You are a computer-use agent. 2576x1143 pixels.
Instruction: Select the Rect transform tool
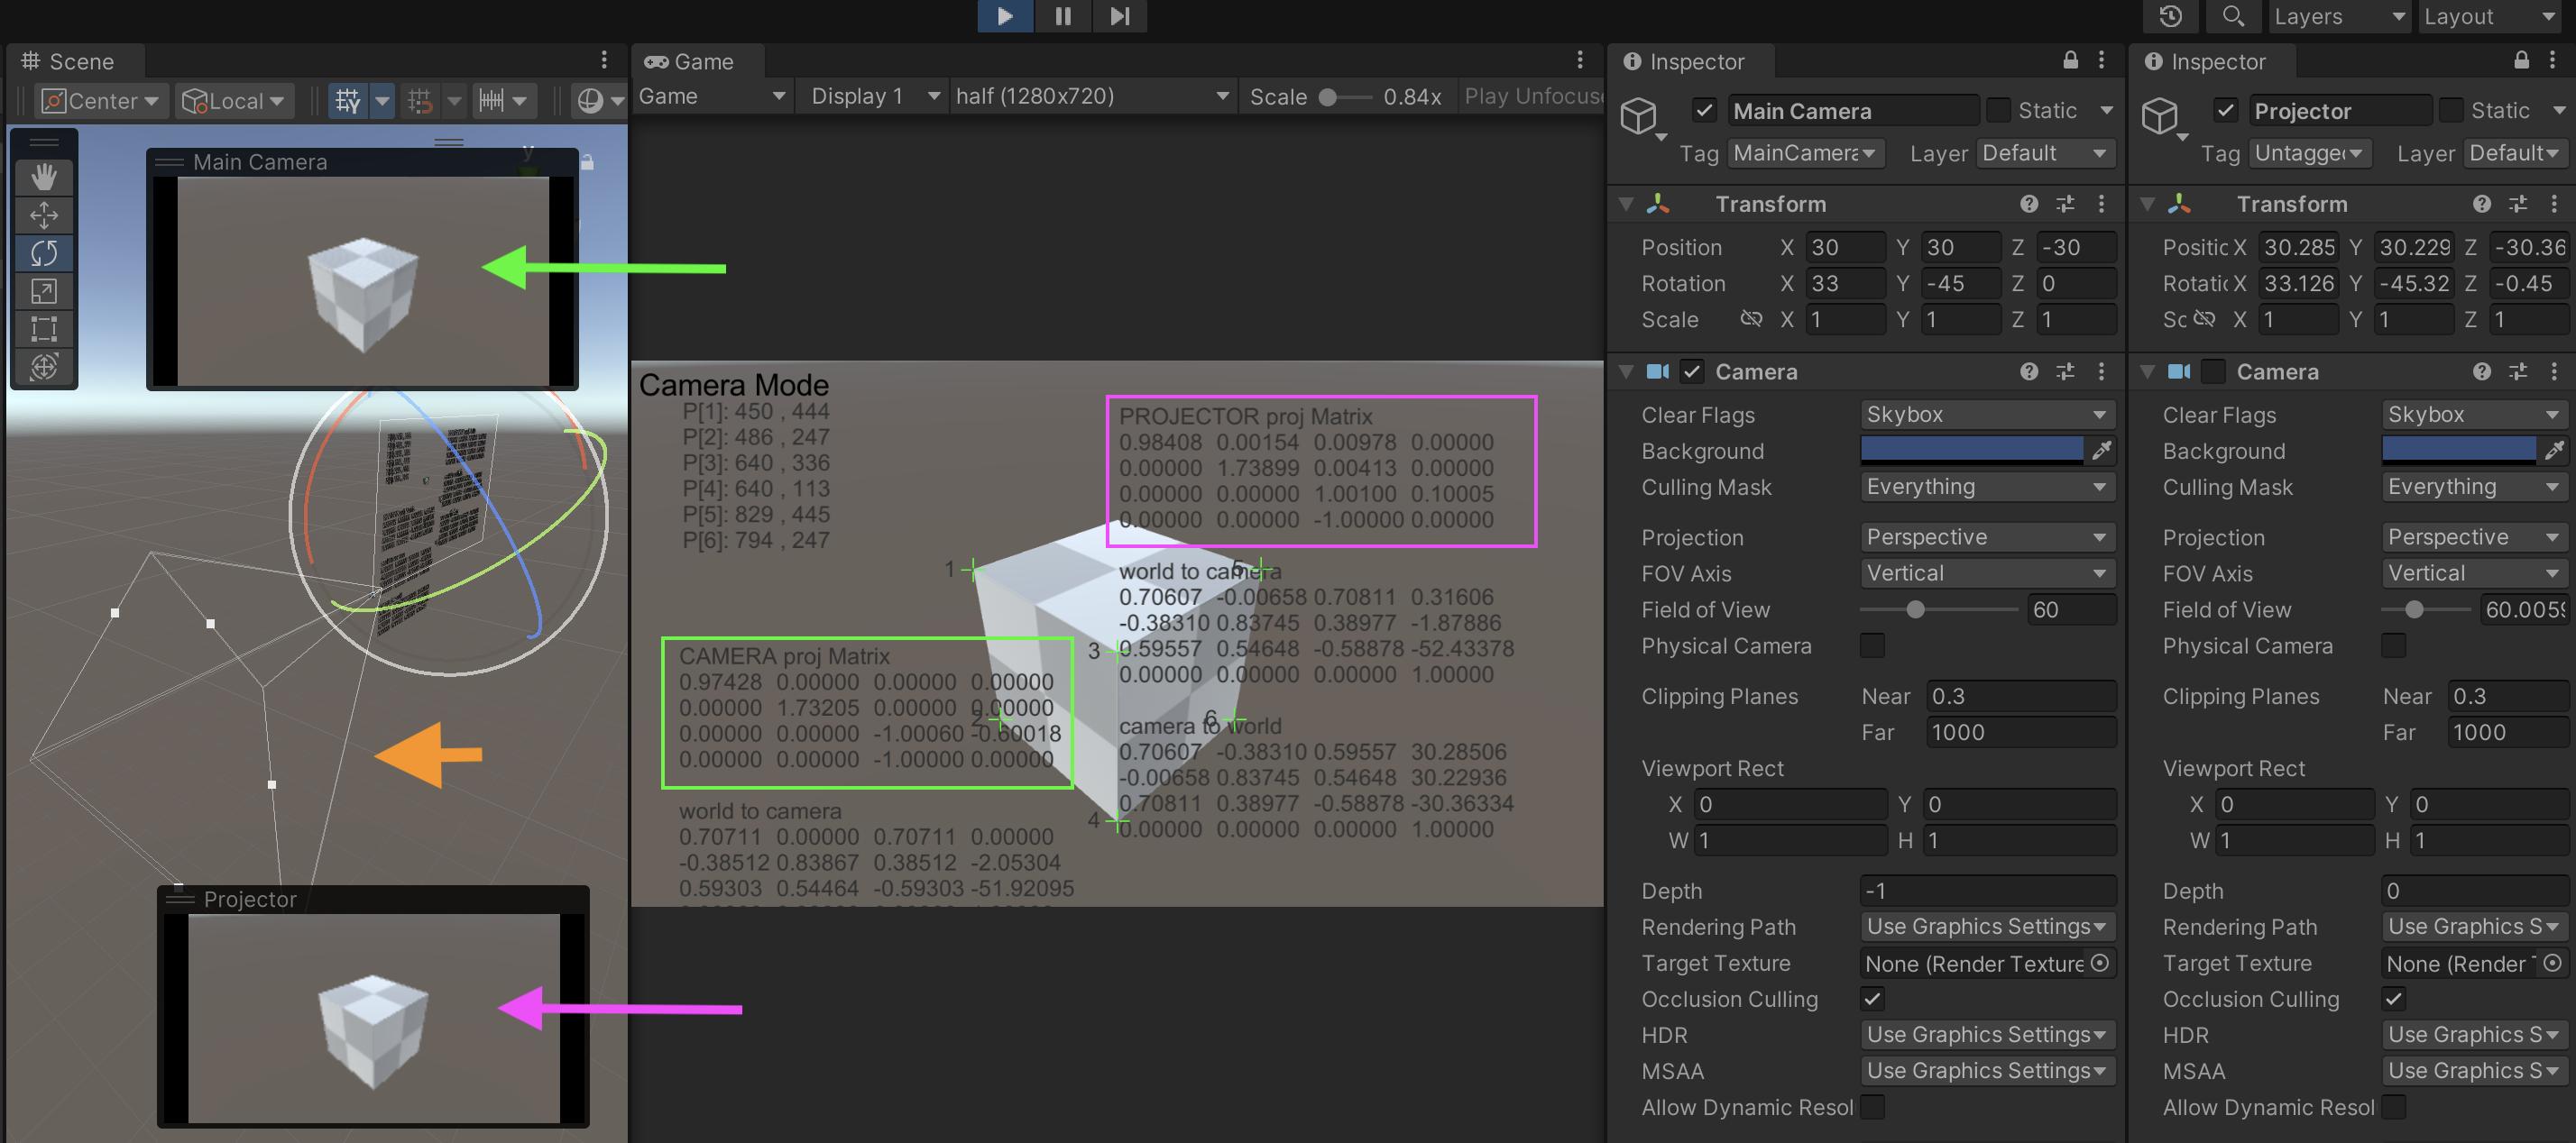coord(44,328)
